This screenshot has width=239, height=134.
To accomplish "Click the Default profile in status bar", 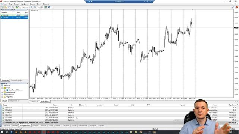I will click(156, 129).
